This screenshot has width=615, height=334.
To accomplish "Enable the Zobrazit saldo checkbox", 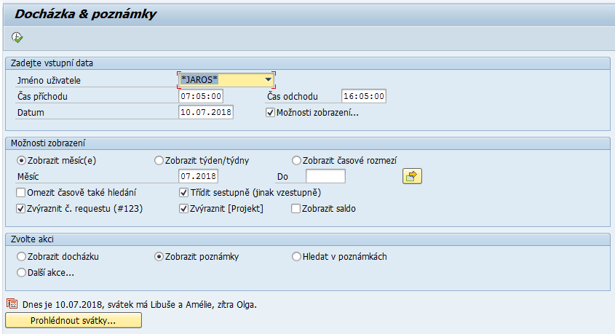I will tap(295, 209).
